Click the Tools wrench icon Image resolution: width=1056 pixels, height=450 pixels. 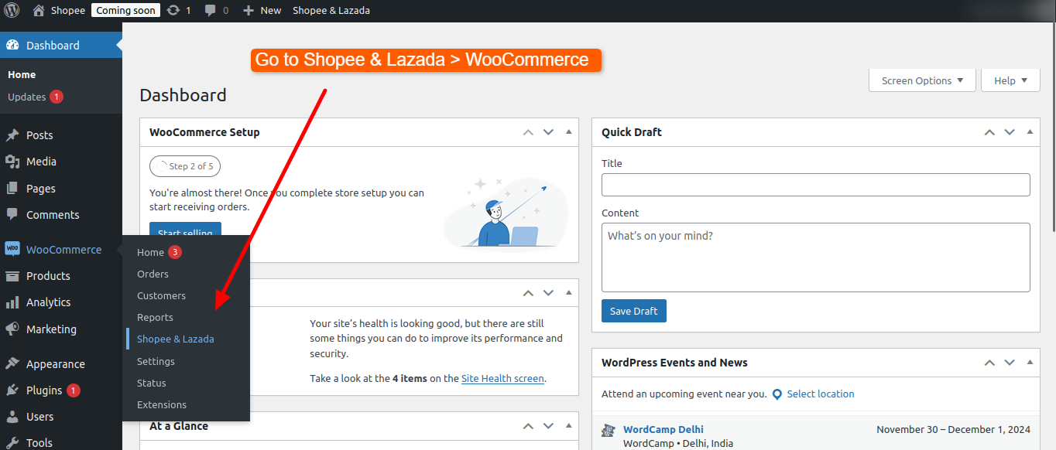[12, 443]
